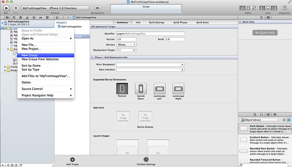This screenshot has height=167, width=292.
Task: Choose New Group in the context menu
Action: tap(46, 55)
